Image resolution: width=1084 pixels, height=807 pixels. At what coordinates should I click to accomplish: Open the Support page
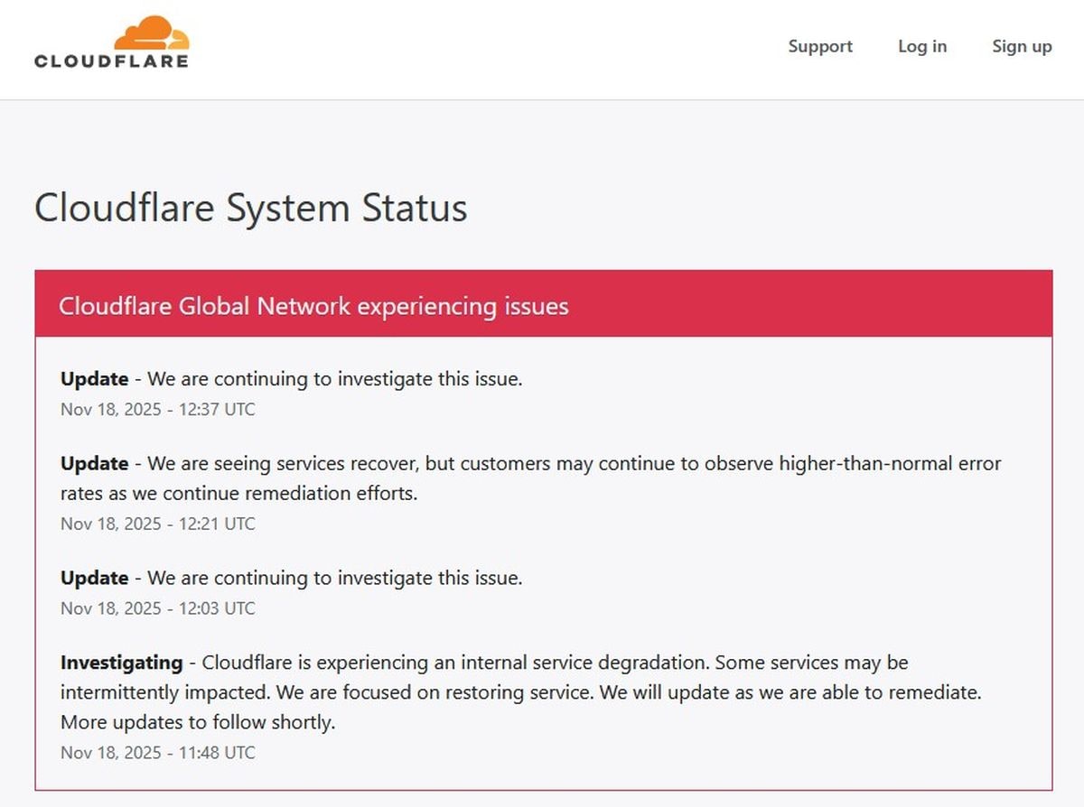click(x=819, y=46)
